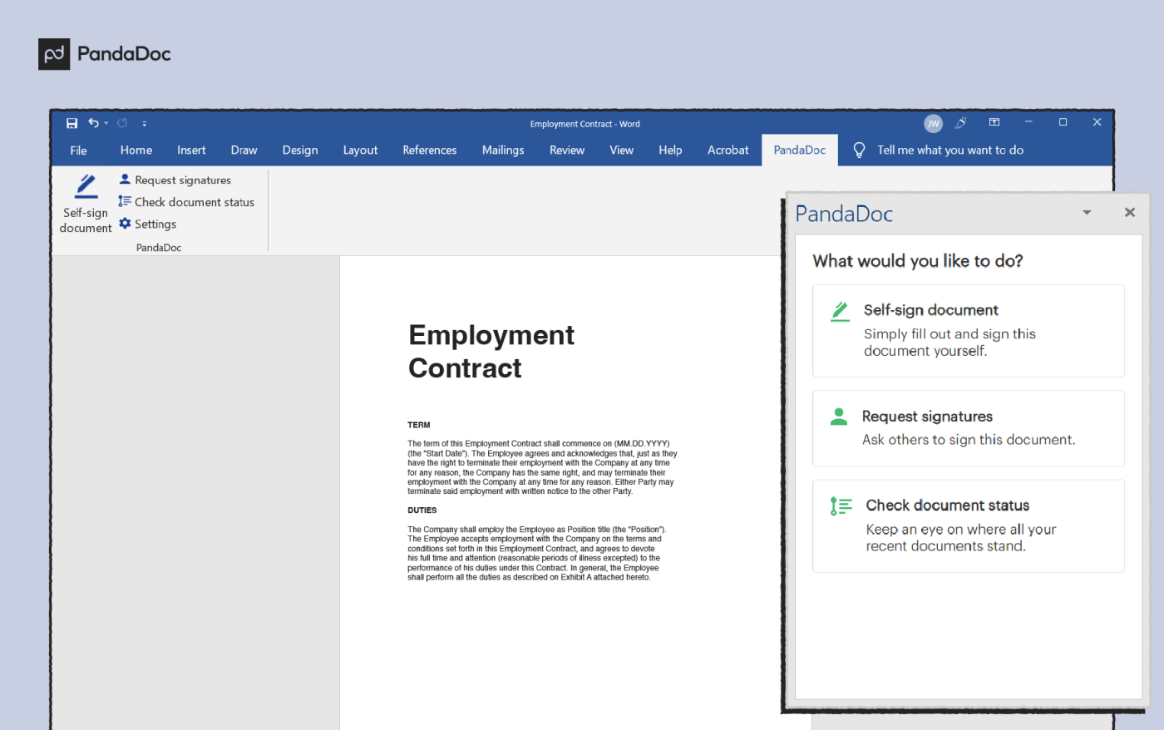Click the green person icon in pane
This screenshot has height=730, width=1164.
tap(839, 417)
